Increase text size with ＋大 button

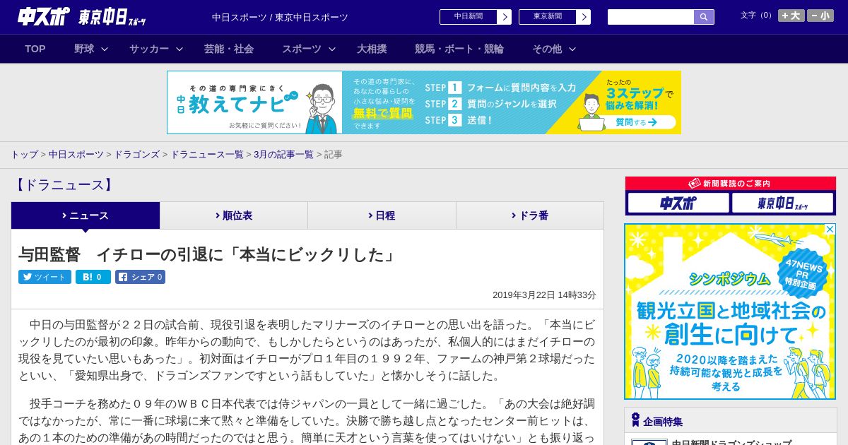coord(791,16)
